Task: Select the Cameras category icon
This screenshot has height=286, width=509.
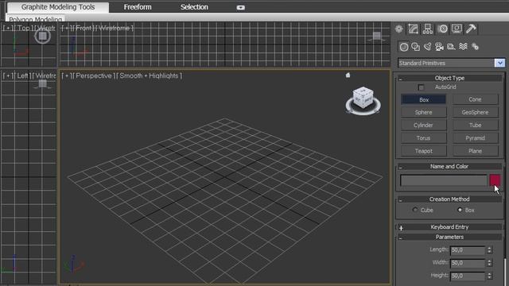Action: [x=439, y=47]
